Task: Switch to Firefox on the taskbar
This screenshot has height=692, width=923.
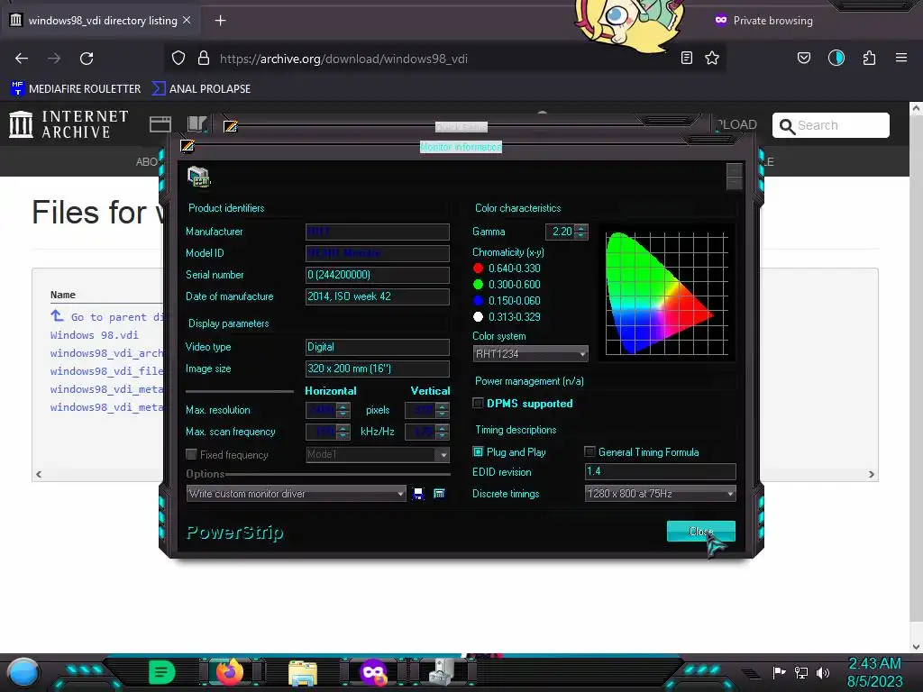Action: coord(230,672)
